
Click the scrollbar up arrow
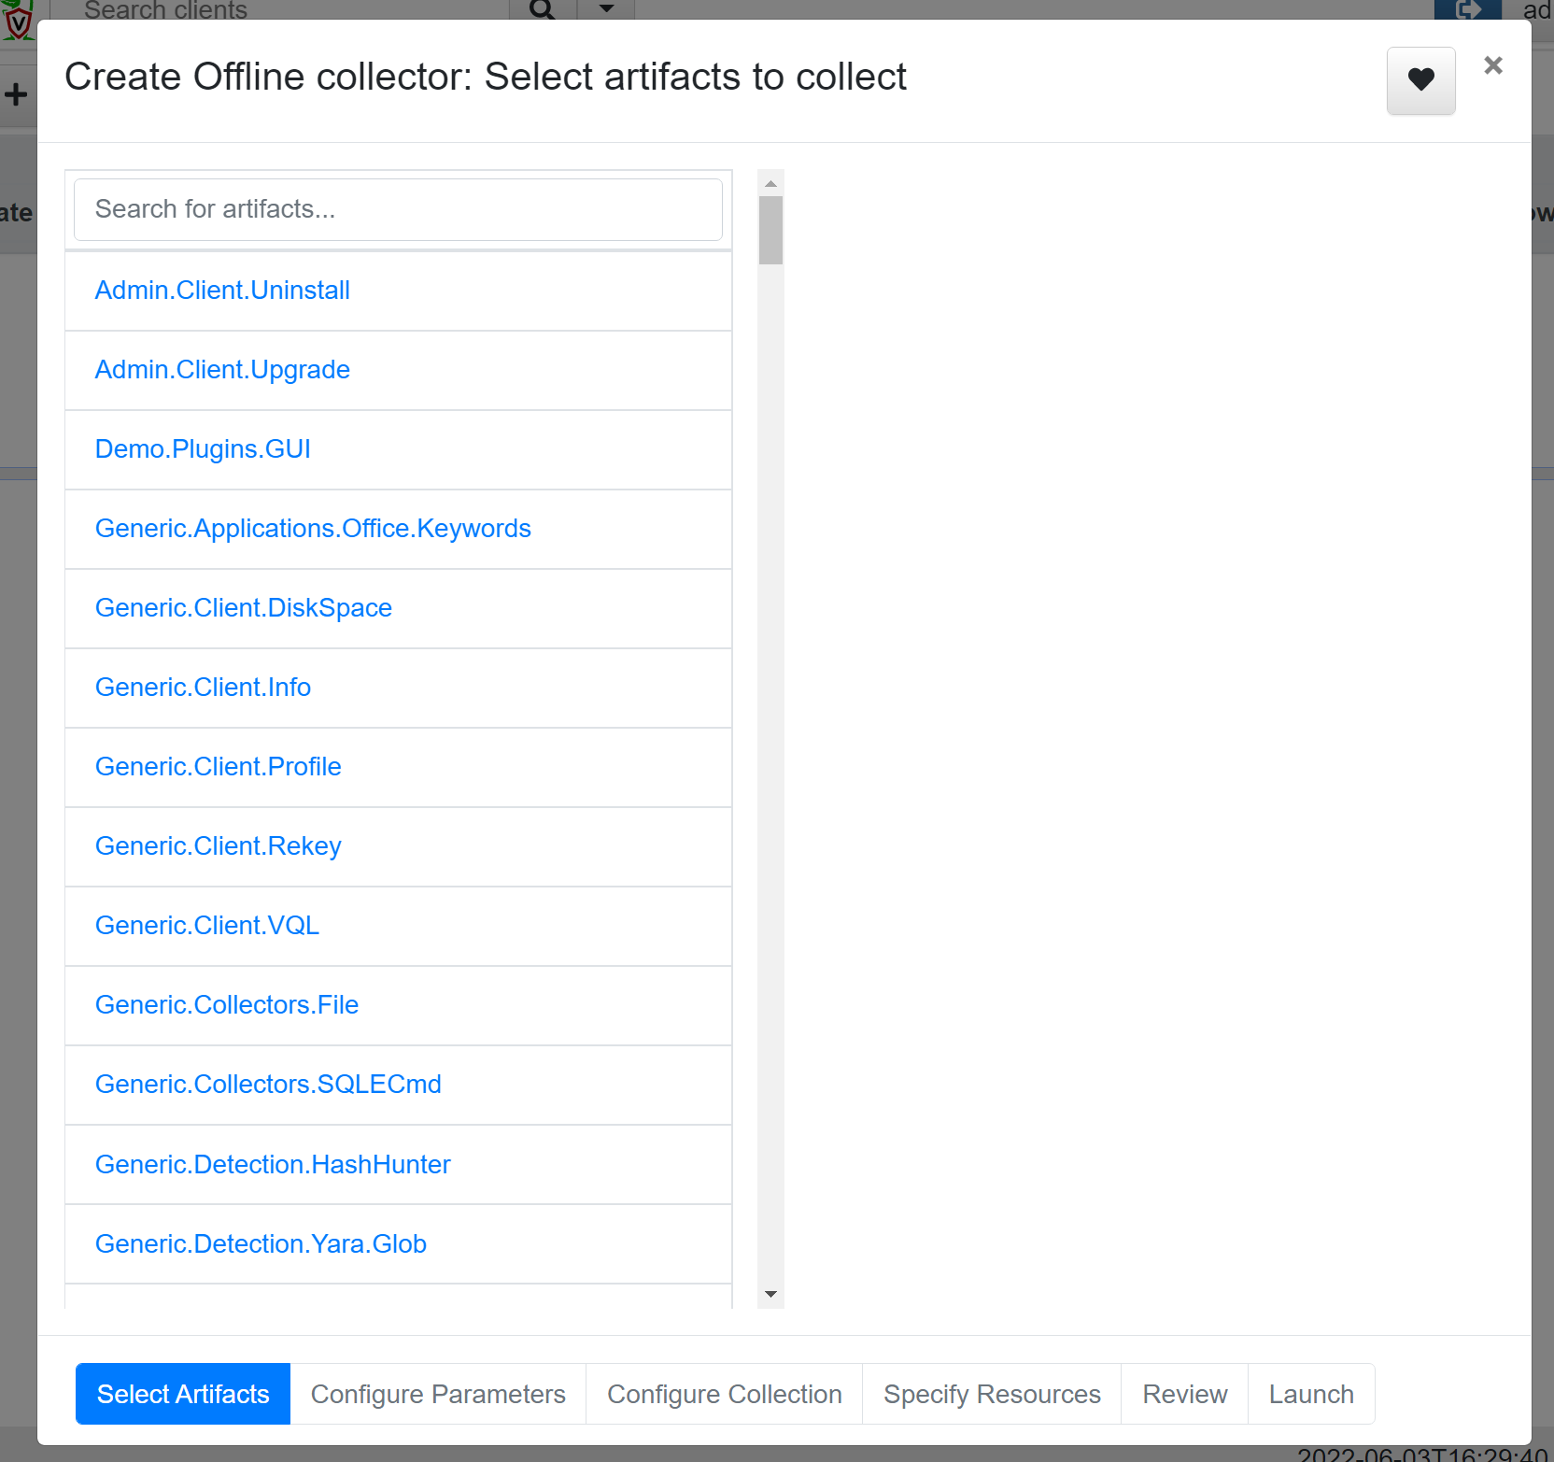(770, 183)
